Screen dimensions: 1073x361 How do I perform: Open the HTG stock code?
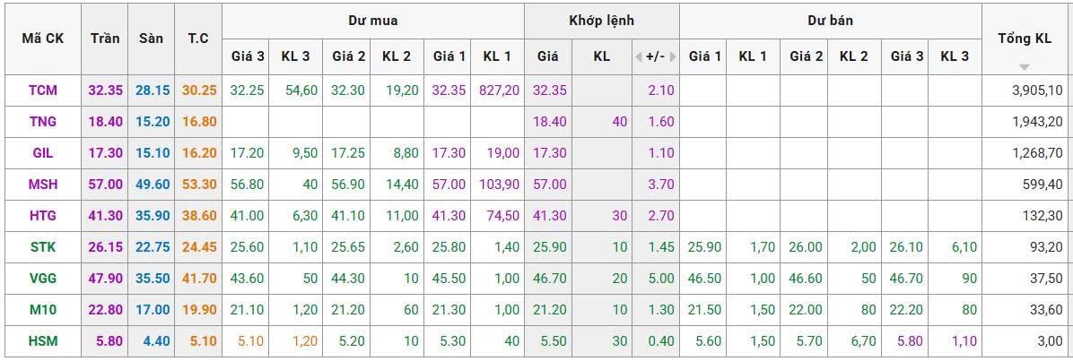tap(43, 216)
